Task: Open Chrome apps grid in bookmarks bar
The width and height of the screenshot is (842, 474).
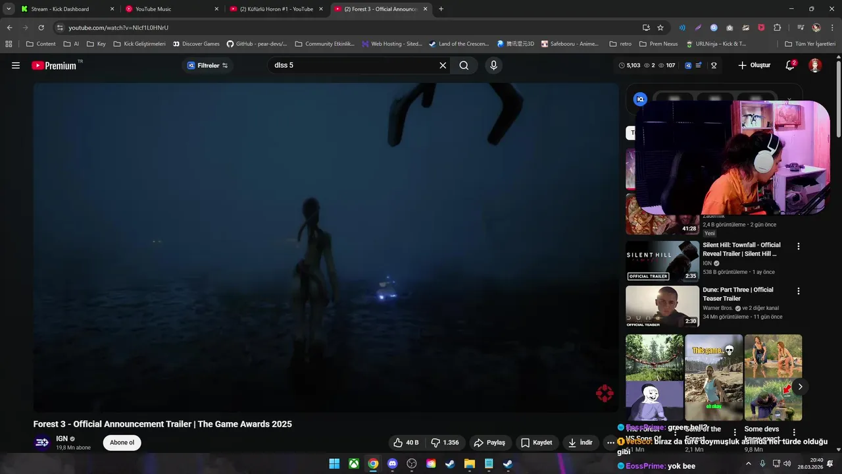Action: point(9,43)
